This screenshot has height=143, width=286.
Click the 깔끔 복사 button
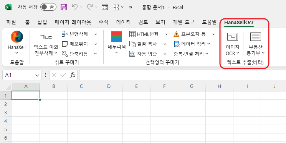click(x=143, y=44)
